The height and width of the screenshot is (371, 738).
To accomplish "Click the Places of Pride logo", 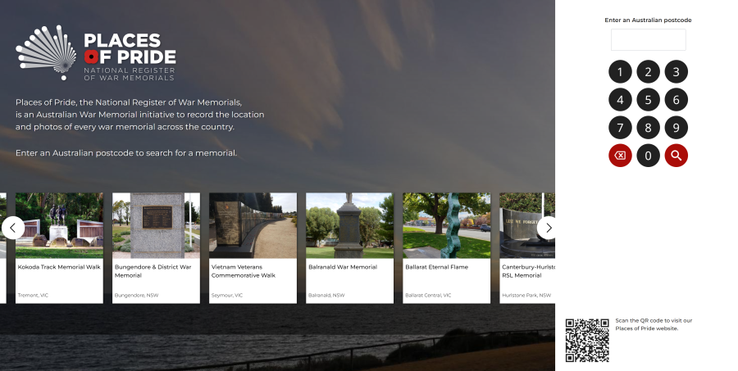I will tap(96, 52).
